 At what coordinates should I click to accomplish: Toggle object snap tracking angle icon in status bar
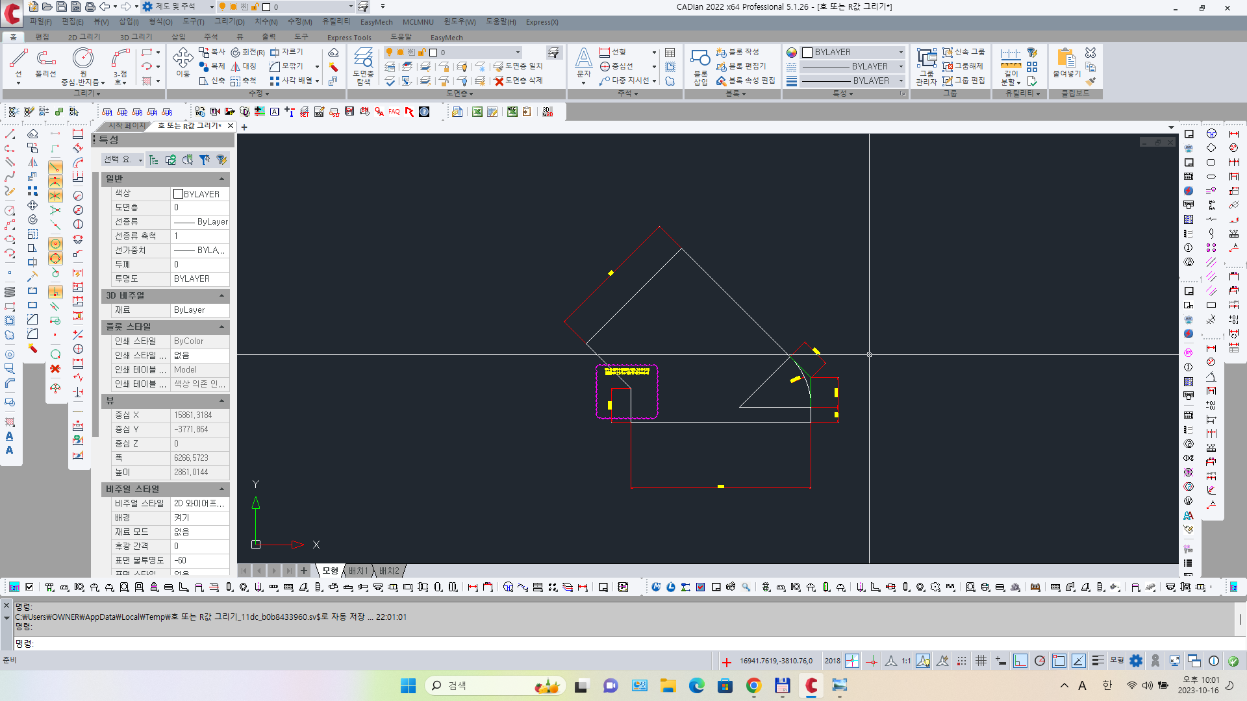coord(1078,661)
